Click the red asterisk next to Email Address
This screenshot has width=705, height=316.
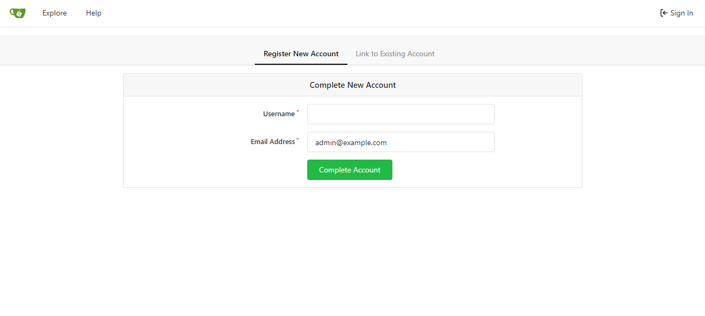[x=297, y=139]
